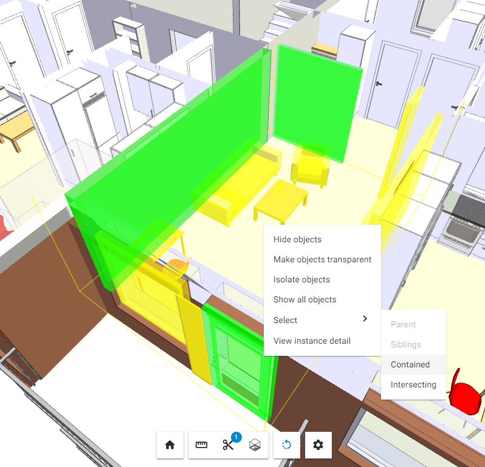Select Intersecting objects
This screenshot has width=485, height=467.
[x=413, y=385]
